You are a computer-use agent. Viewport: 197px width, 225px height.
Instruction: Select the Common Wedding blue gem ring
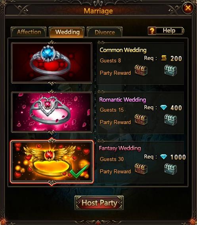pyautogui.click(x=52, y=63)
